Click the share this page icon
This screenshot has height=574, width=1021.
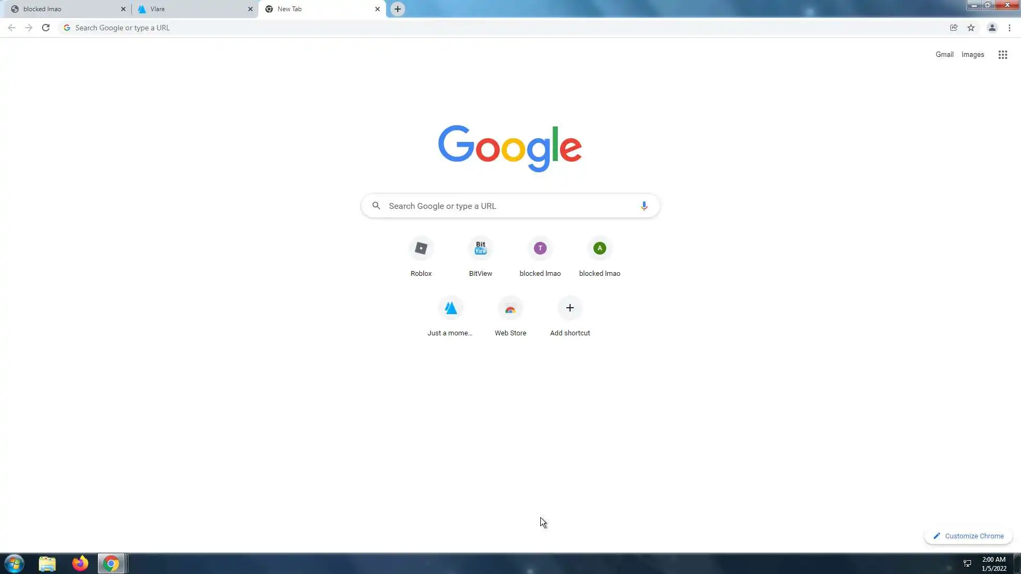pyautogui.click(x=953, y=28)
